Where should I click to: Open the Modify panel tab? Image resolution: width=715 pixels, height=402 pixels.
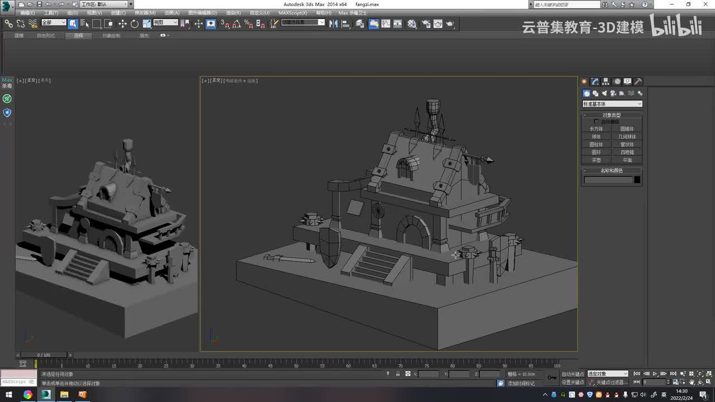[x=595, y=82]
